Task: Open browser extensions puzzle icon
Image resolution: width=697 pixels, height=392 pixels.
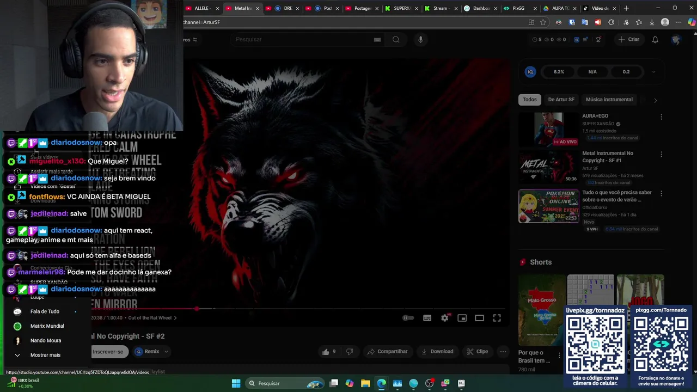Action: click(x=611, y=22)
